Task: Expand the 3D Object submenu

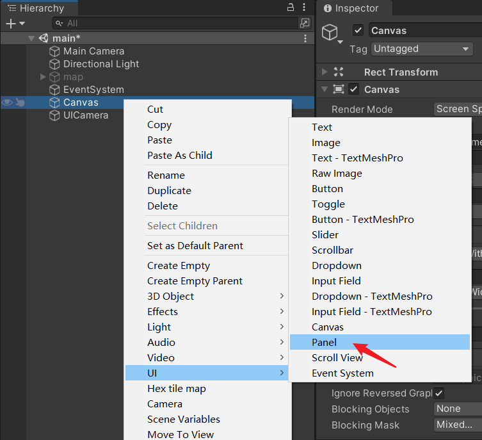Action: click(x=207, y=296)
